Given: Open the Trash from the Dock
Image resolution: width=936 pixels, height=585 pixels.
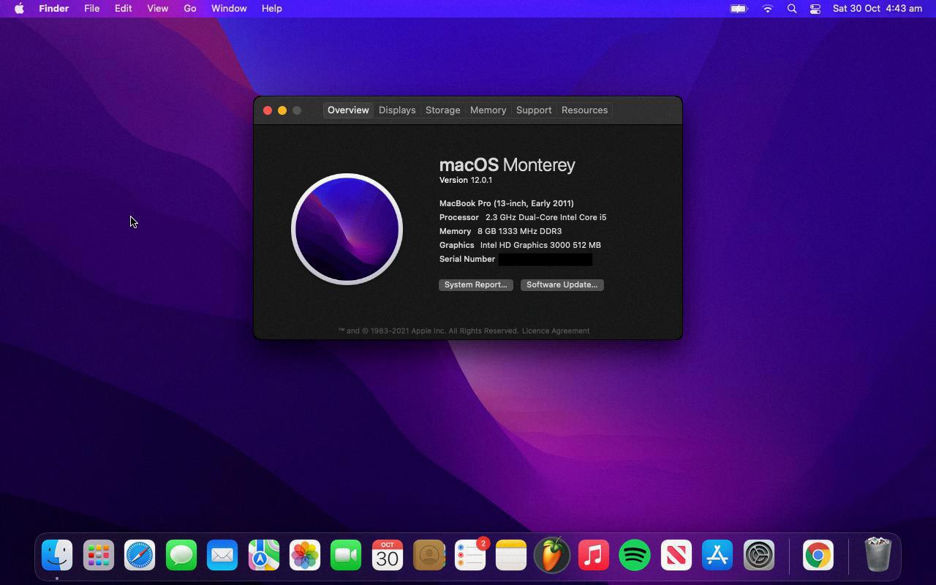Looking at the screenshot, I should point(877,556).
